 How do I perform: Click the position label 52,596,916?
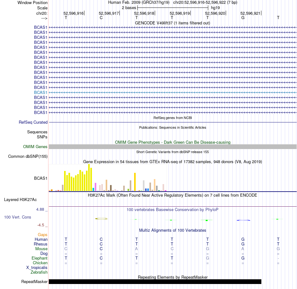[73, 13]
